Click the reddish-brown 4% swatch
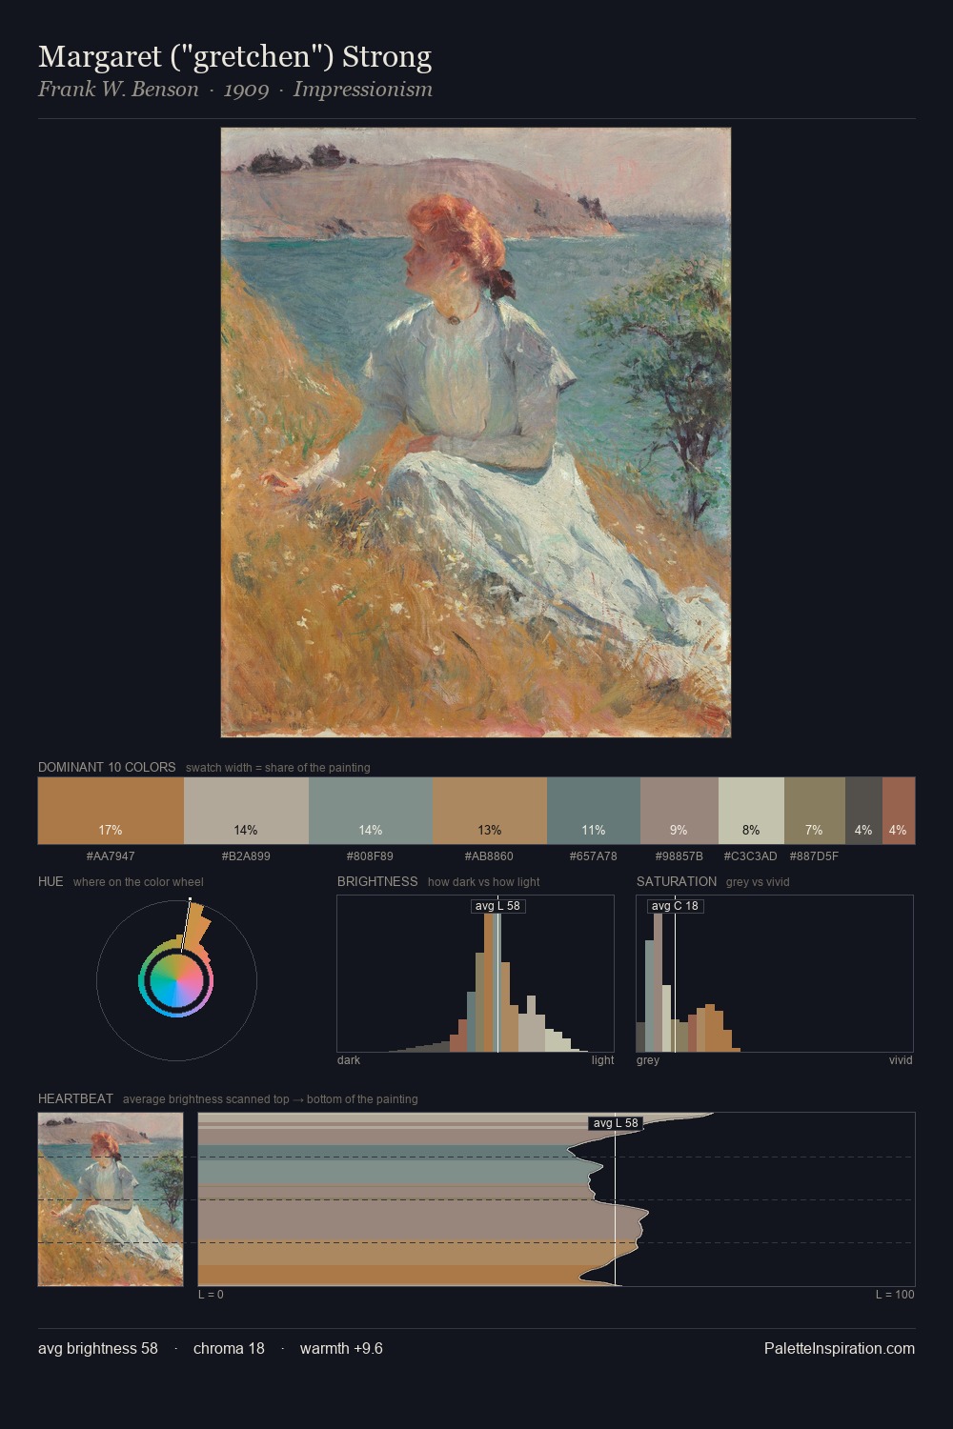Viewport: 953px width, 1429px height. (899, 811)
